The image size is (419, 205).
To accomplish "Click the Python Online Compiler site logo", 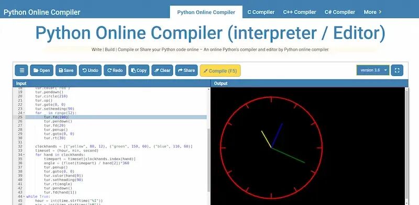I will pyautogui.click(x=42, y=12).
